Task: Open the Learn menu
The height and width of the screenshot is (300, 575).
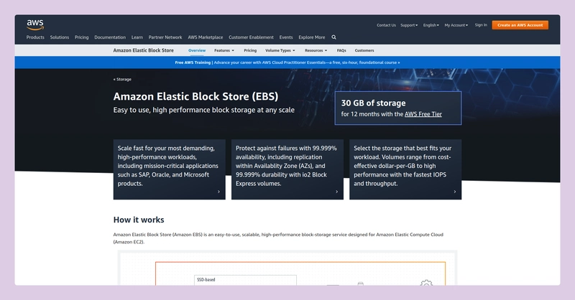Action: (137, 37)
